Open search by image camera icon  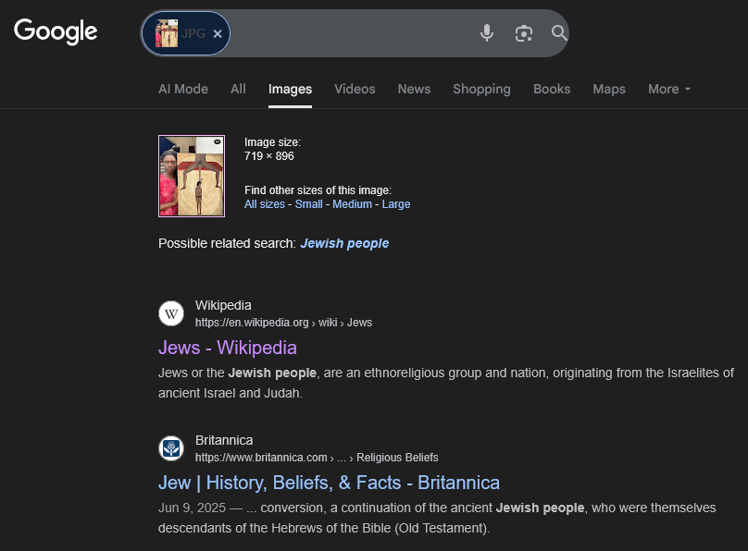[524, 33]
